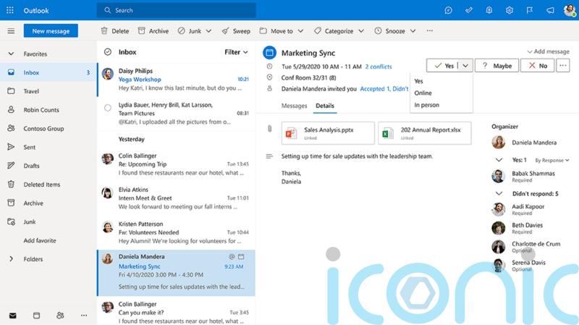This screenshot has width=579, height=325.
Task: Switch to the Messages tab
Action: pyautogui.click(x=295, y=106)
